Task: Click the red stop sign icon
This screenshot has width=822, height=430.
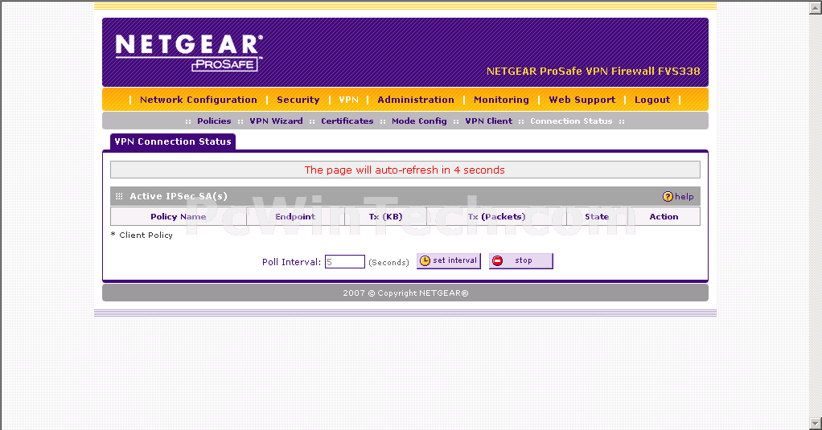Action: [x=498, y=261]
